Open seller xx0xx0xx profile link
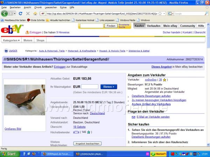The image size is (210, 157). [150, 80]
